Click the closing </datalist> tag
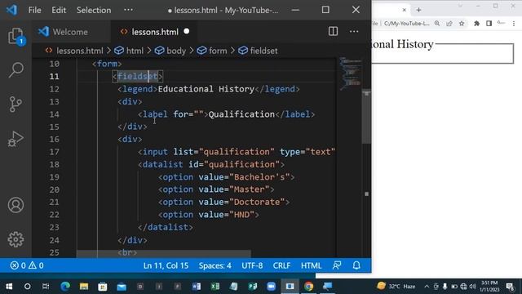 (x=166, y=227)
